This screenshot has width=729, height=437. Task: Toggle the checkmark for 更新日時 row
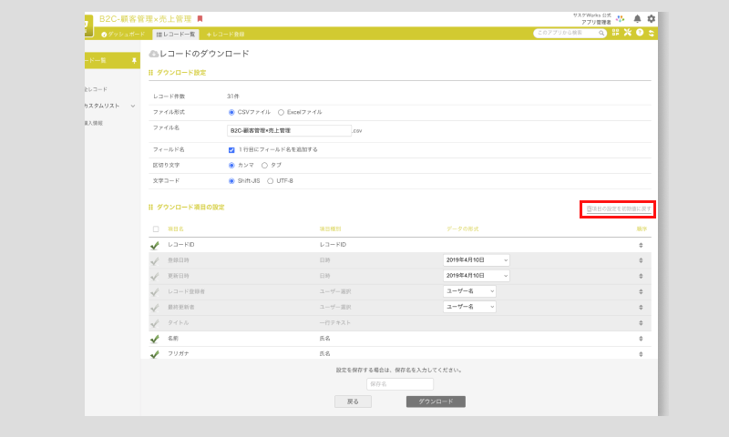pyautogui.click(x=155, y=277)
